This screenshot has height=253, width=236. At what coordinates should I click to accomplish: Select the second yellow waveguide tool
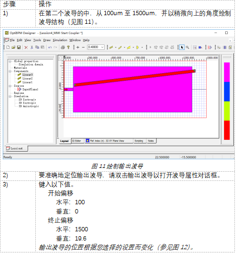(x=120, y=47)
